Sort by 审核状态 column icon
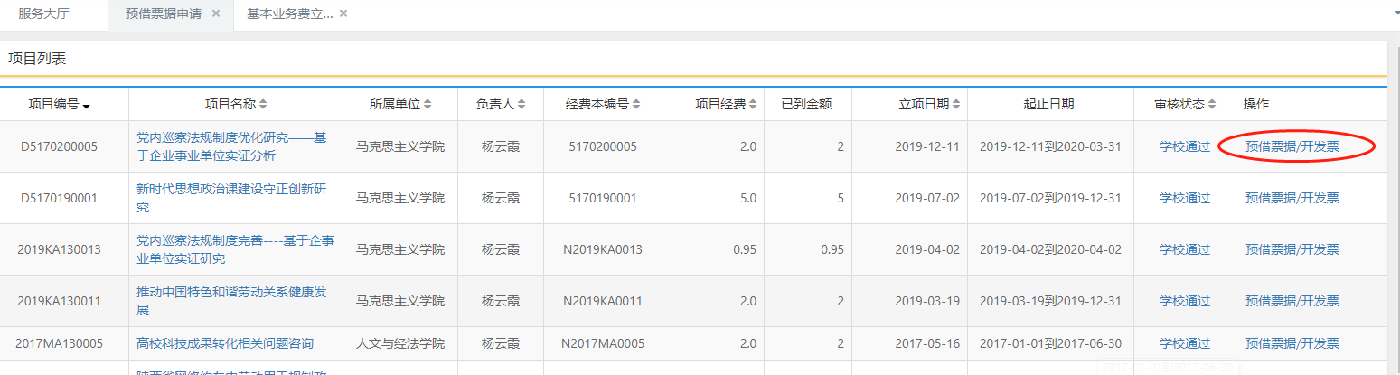Image resolution: width=1400 pixels, height=375 pixels. coord(1213,105)
